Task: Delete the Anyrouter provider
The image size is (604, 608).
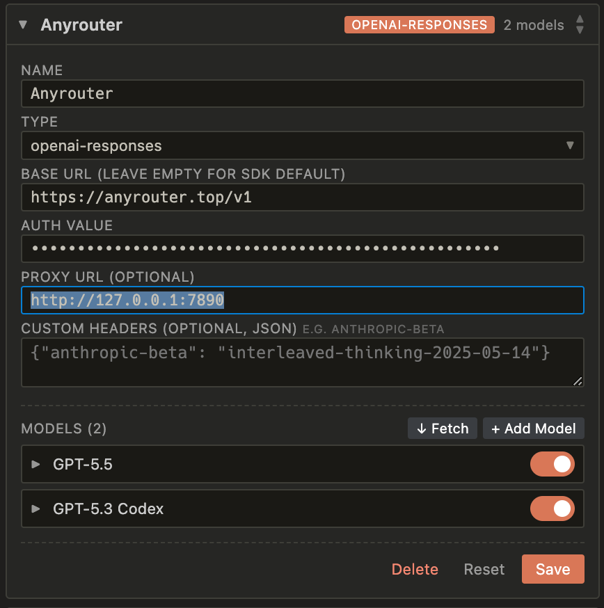Action: [415, 569]
